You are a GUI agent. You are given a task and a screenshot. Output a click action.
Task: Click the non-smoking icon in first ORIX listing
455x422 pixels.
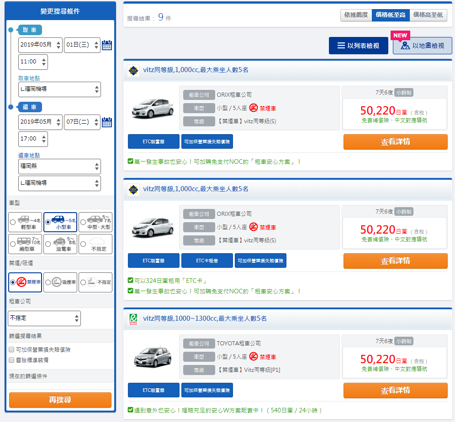[x=254, y=108]
